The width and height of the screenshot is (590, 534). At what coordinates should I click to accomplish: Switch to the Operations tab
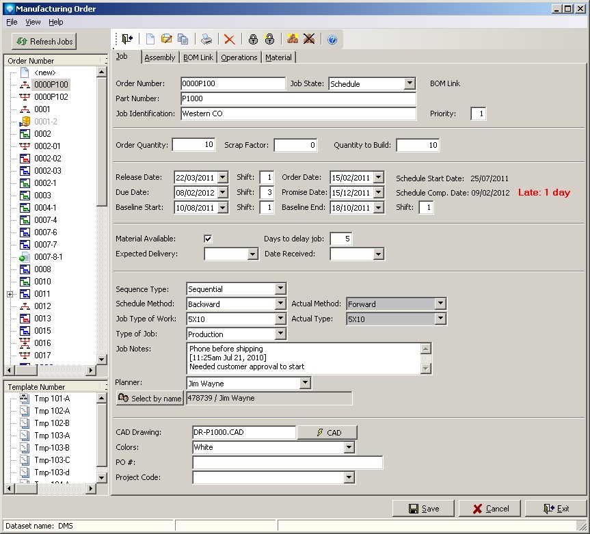pyautogui.click(x=239, y=57)
